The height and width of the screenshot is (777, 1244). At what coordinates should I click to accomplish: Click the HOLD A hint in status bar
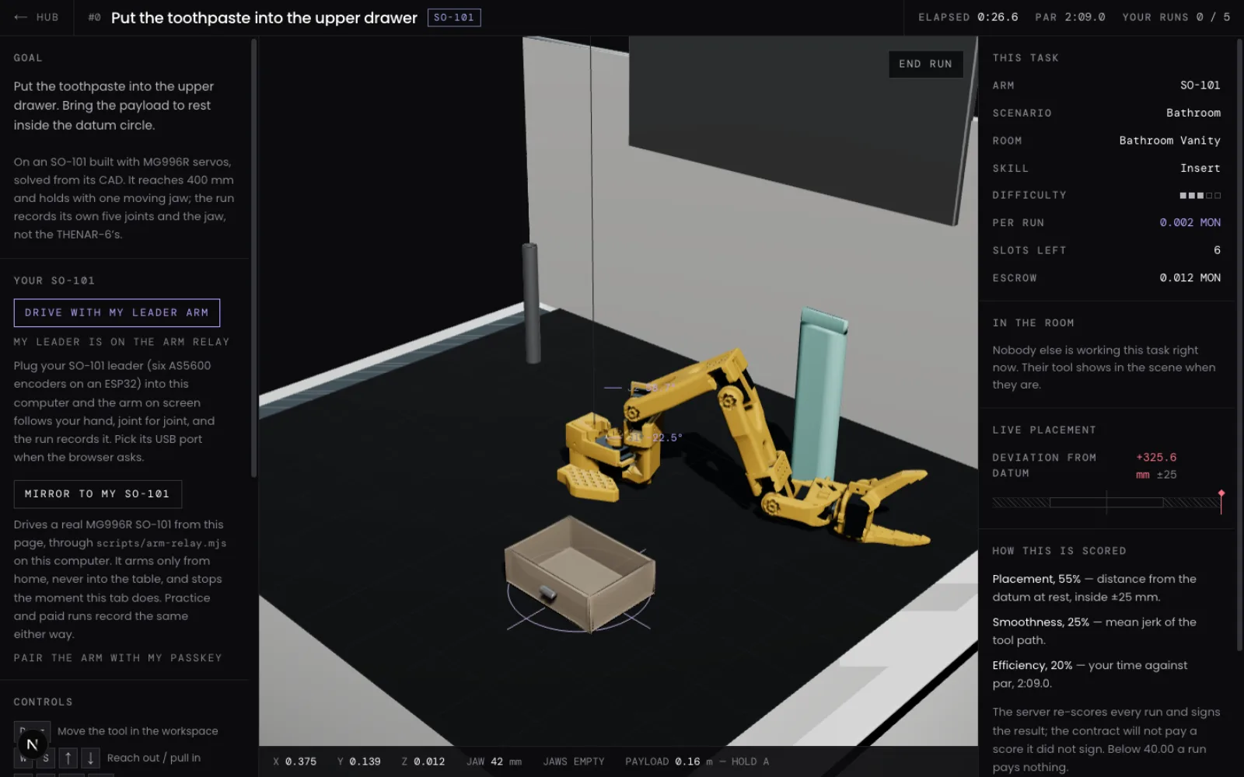750,761
